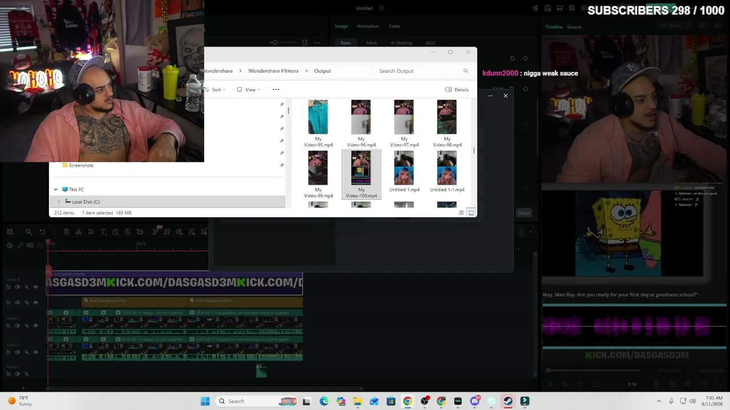The width and height of the screenshot is (730, 410).
Task: Switch to the Source tab in preview panel
Action: coord(574,27)
